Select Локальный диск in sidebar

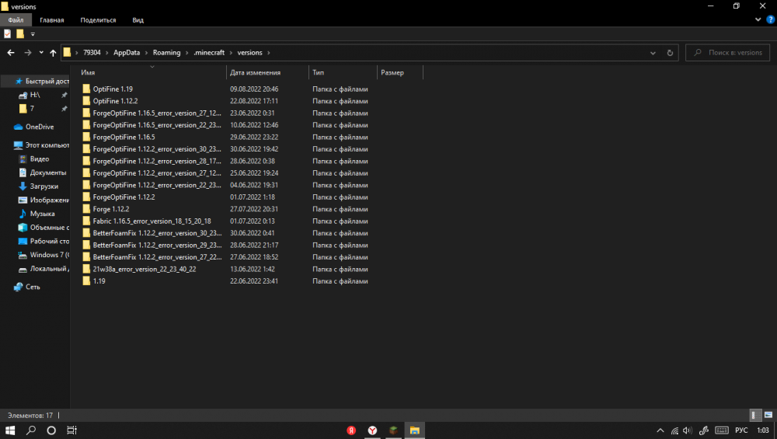[x=44, y=269]
